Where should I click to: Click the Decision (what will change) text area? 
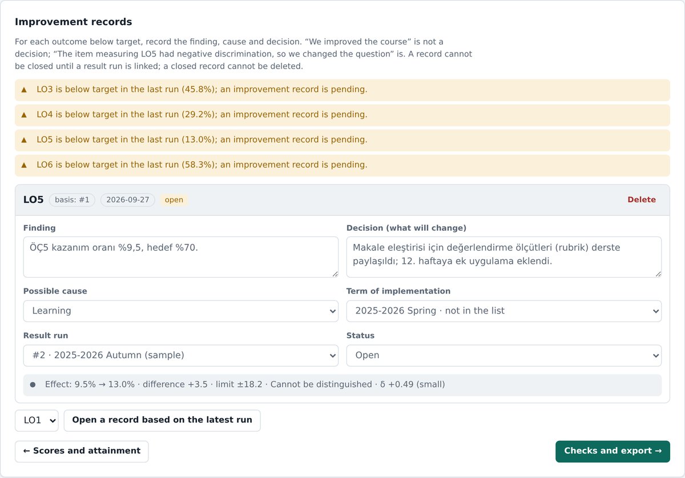point(504,257)
